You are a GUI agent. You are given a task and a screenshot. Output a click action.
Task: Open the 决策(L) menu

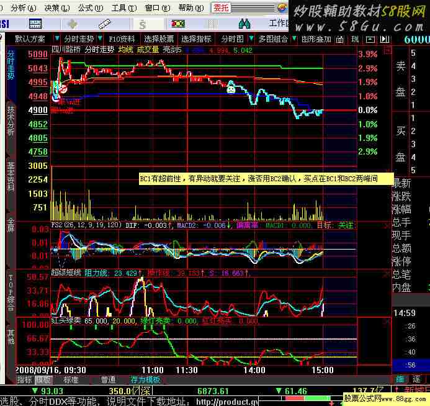click(x=57, y=8)
